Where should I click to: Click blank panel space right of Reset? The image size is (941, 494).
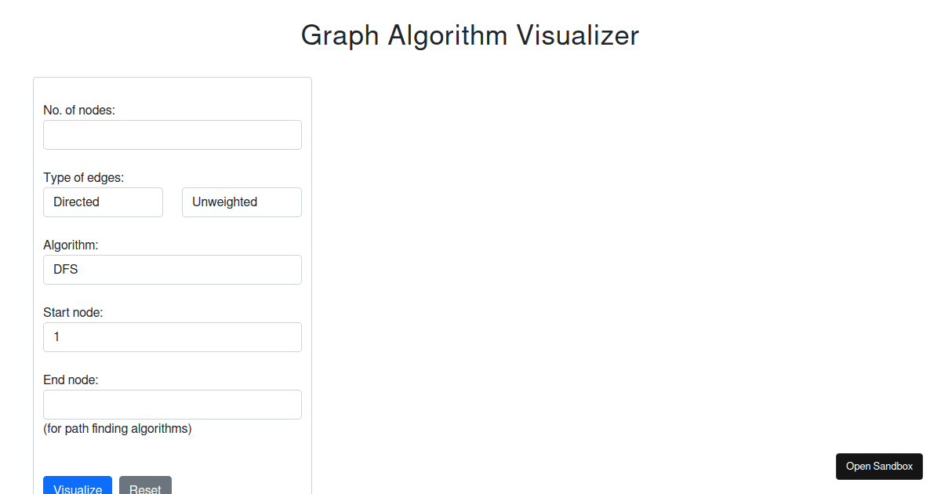pos(239,486)
